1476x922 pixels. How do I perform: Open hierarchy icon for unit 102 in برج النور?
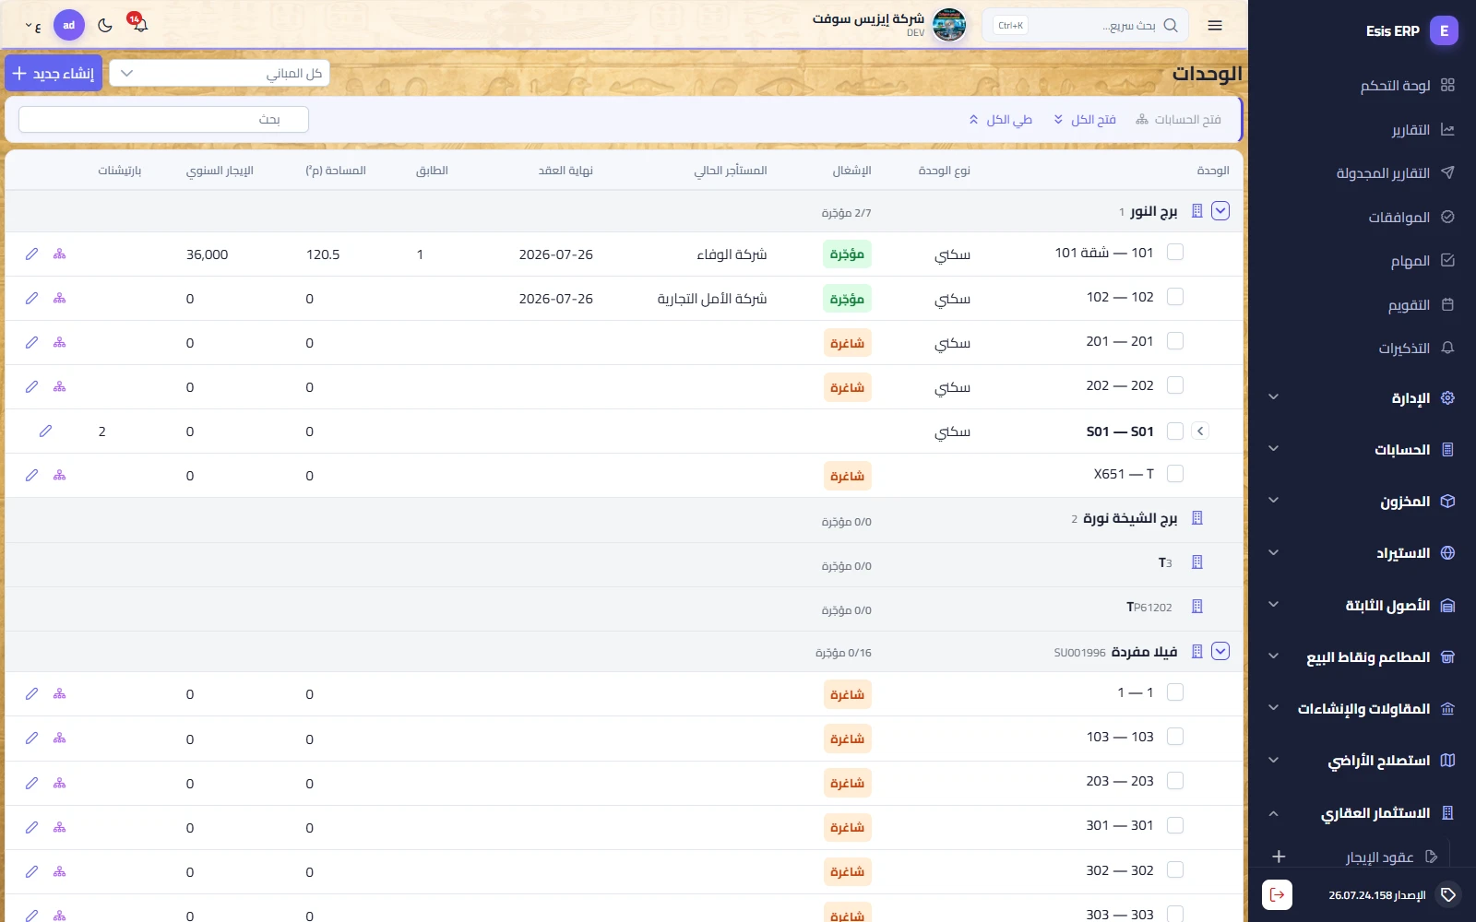(x=60, y=298)
